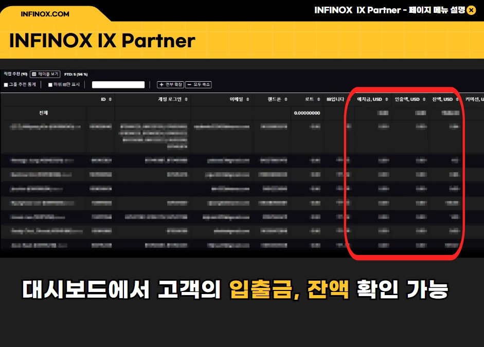Sort by ID column arrows
The image size is (484, 347).
click(x=110, y=99)
